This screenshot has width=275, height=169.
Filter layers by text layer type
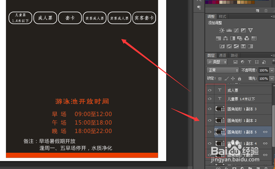point(249,62)
